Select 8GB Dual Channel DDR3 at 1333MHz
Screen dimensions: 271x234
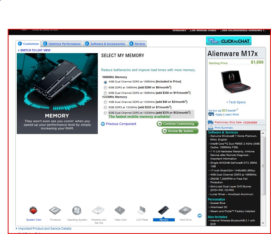[105, 113]
